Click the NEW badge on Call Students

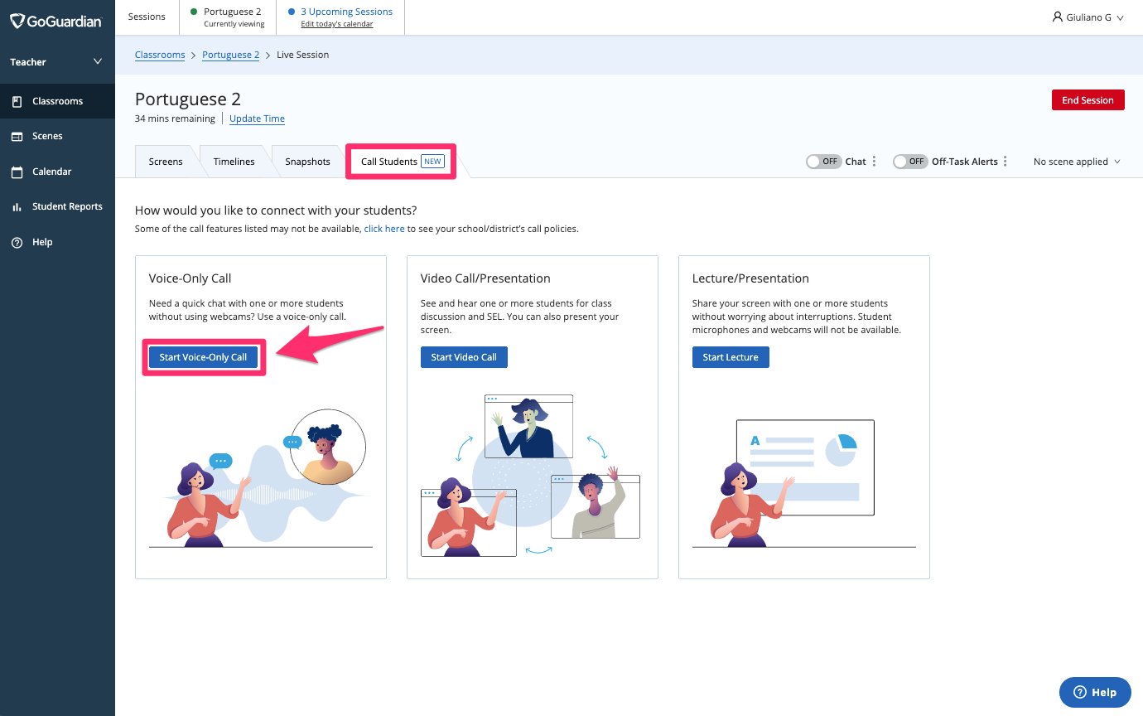[433, 162]
